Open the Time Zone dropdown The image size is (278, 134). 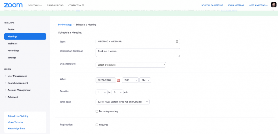[122, 102]
